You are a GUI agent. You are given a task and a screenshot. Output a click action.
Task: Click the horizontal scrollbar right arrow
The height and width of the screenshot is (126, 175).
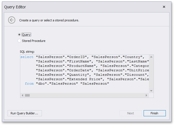(x=147, y=95)
